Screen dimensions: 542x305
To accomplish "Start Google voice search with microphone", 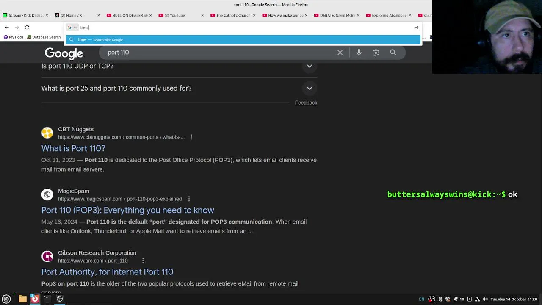I will 359,53.
